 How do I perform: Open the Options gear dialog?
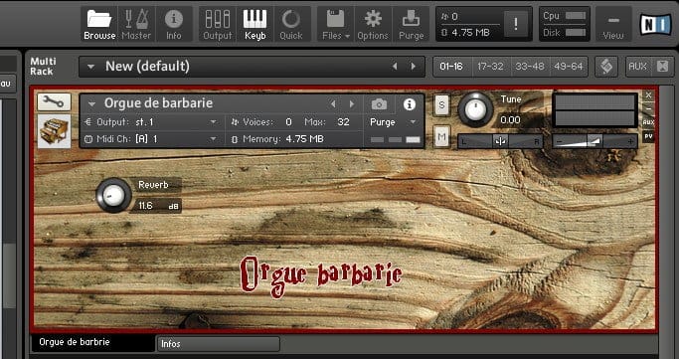pyautogui.click(x=373, y=24)
